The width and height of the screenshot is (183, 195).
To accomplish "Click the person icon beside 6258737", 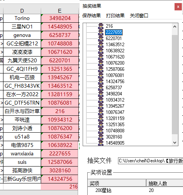I will pos(101,88).
